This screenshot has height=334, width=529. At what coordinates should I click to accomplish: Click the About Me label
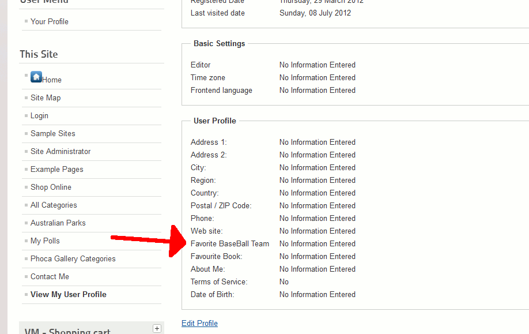(207, 269)
